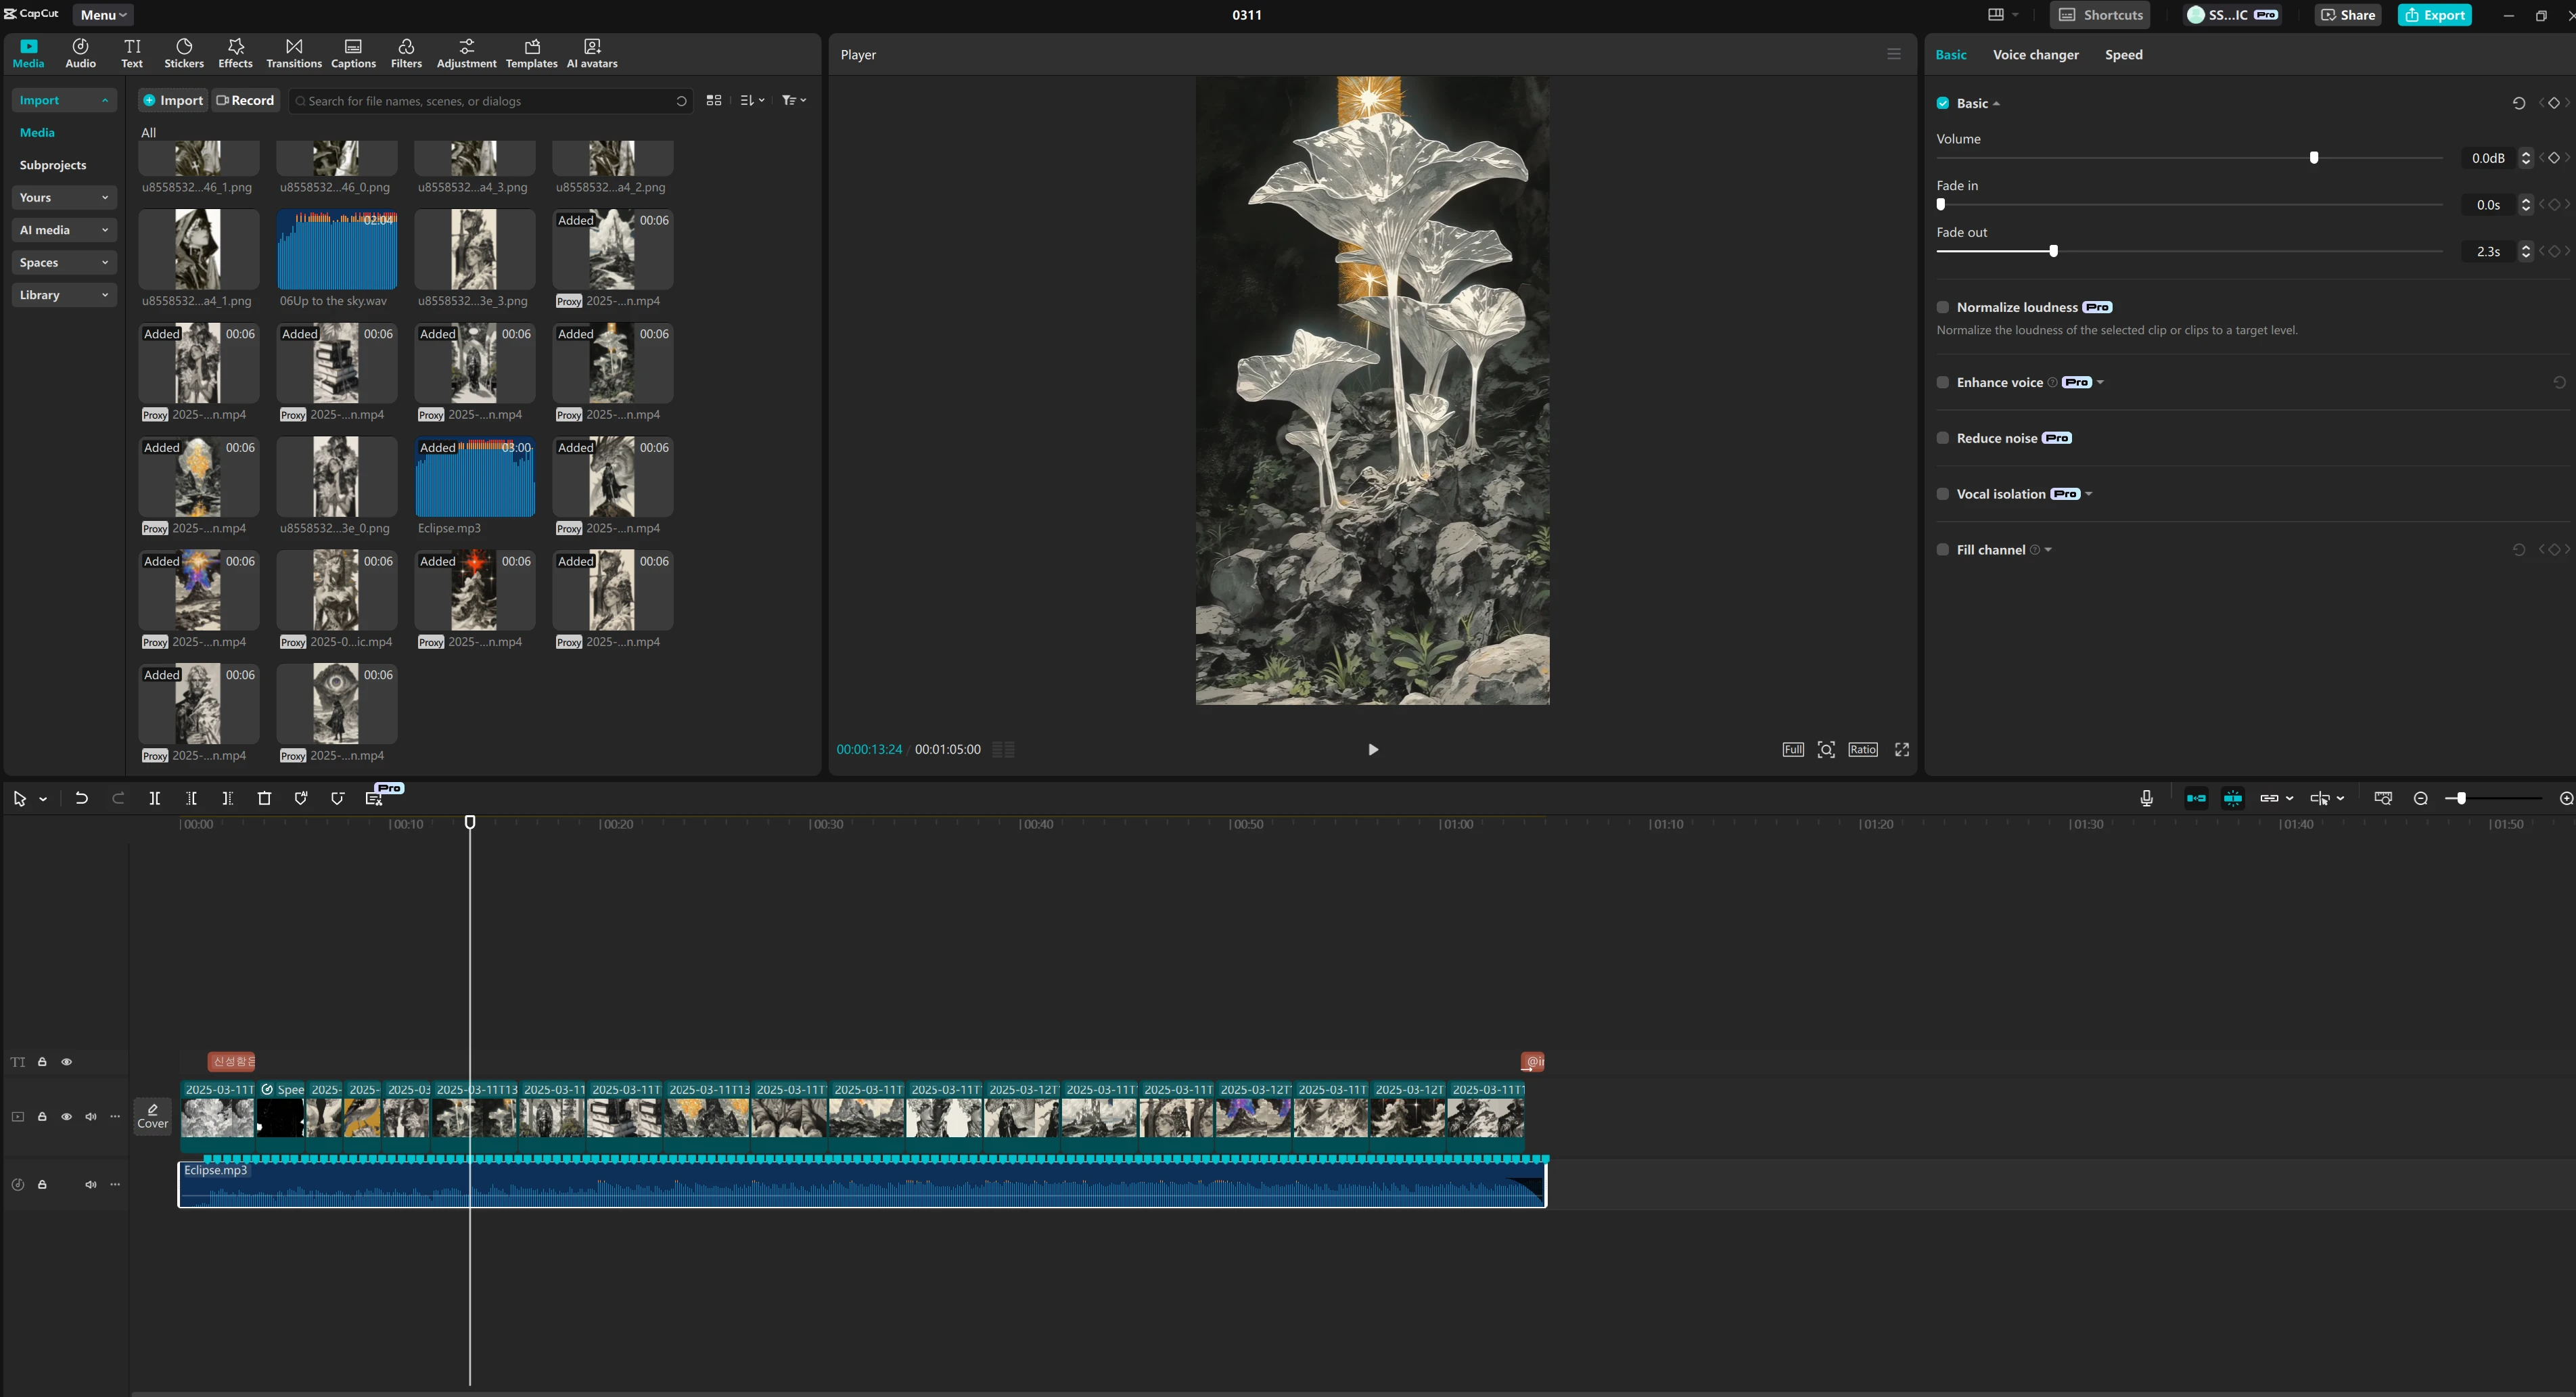Lock the main video track
Image resolution: width=2576 pixels, height=1397 pixels.
[42, 1117]
